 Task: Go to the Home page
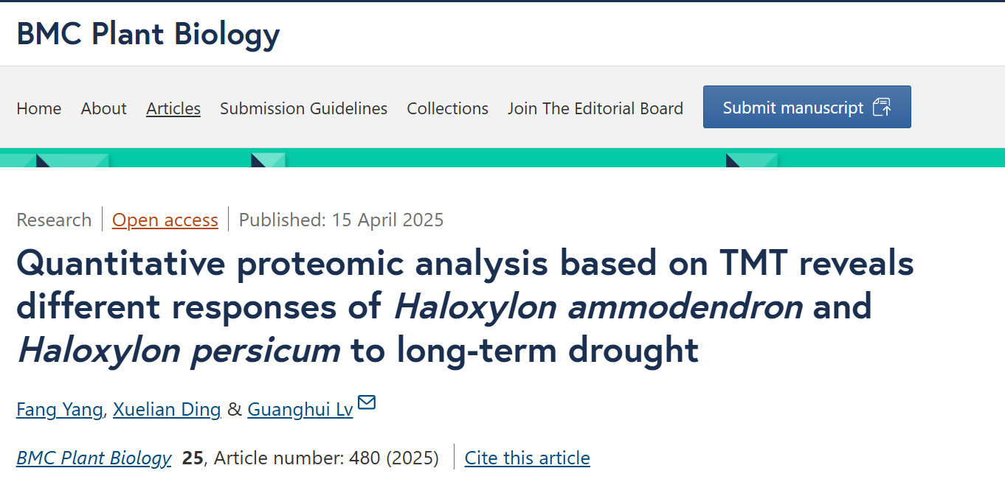[x=39, y=108]
